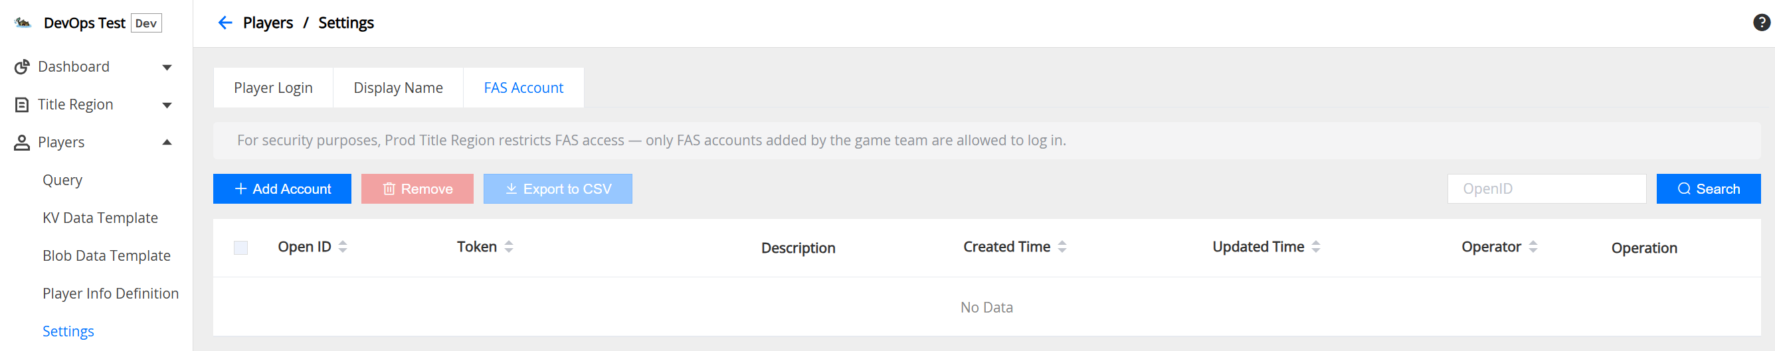Viewport: 1775px width, 351px height.
Task: Toggle the select-all table header checkbox
Action: pos(240,247)
